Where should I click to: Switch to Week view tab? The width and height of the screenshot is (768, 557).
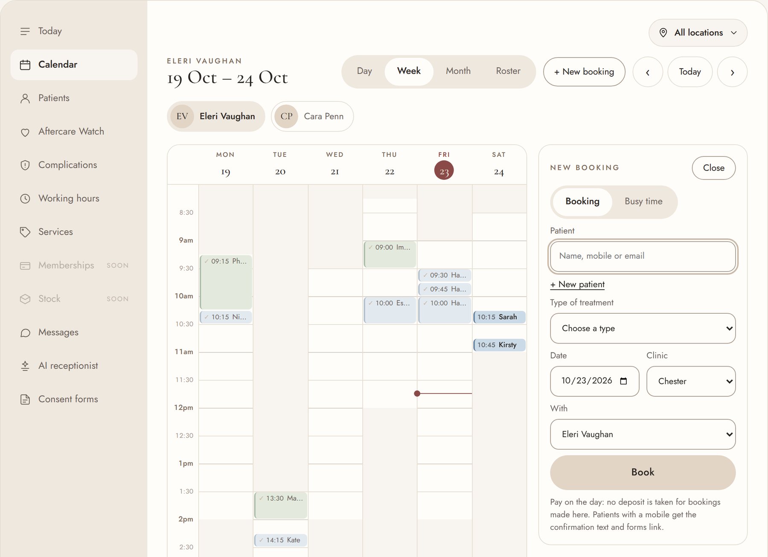(x=409, y=72)
